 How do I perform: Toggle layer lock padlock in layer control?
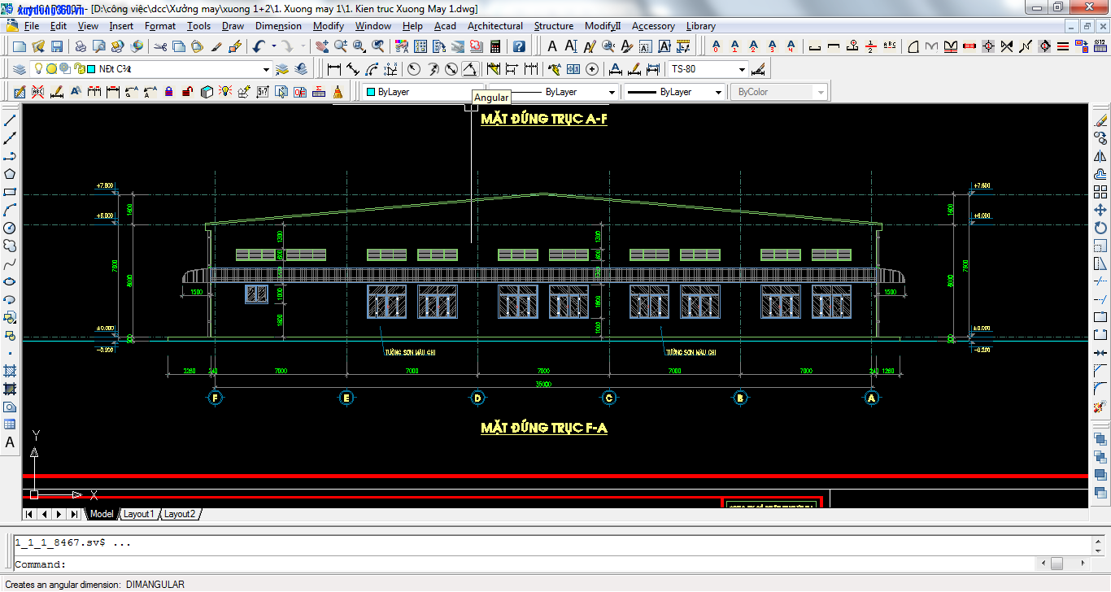81,69
